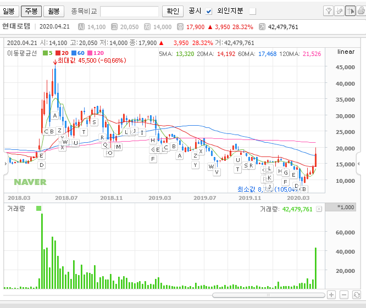Zoom in with the plus button
The image size is (366, 308).
pyautogui.click(x=331, y=295)
